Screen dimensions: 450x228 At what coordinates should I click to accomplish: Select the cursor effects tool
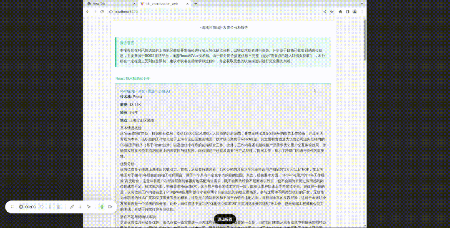(89, 207)
